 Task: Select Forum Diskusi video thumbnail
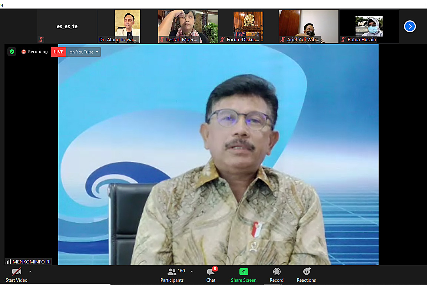point(248,26)
